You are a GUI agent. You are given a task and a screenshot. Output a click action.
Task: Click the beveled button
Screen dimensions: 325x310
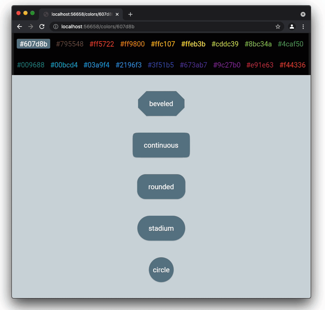pyautogui.click(x=161, y=104)
